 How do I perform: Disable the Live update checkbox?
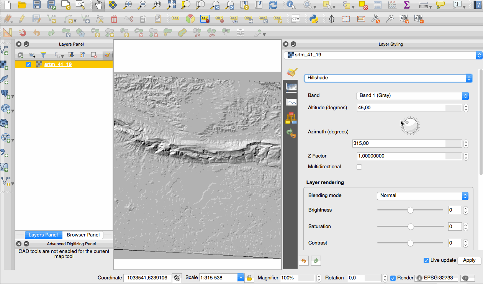click(426, 260)
